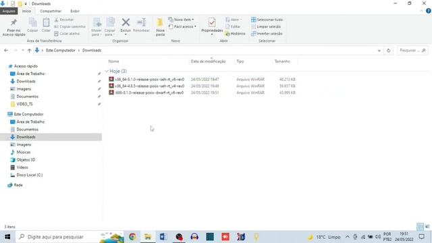The image size is (432, 243).
Task: Open Objetos 3D in navigation pane
Action: click(26, 160)
